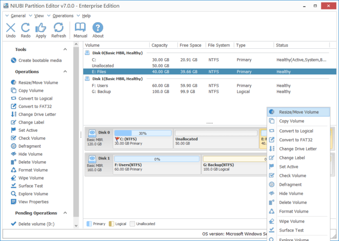Click the Refresh toolbar icon

[58, 28]
